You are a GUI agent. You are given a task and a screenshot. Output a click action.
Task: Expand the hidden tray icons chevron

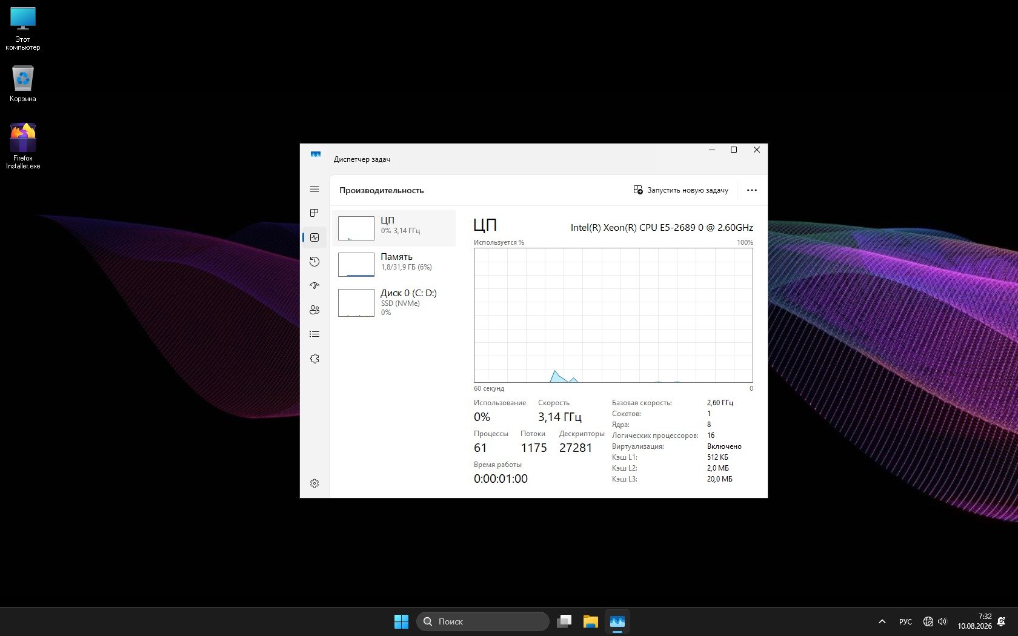[x=882, y=621]
